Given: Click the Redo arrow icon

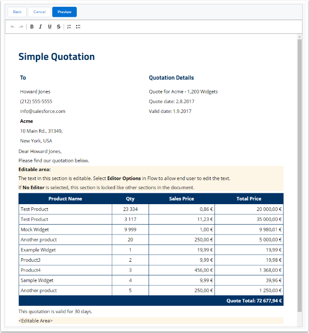Looking at the screenshot, I should tap(21, 27).
